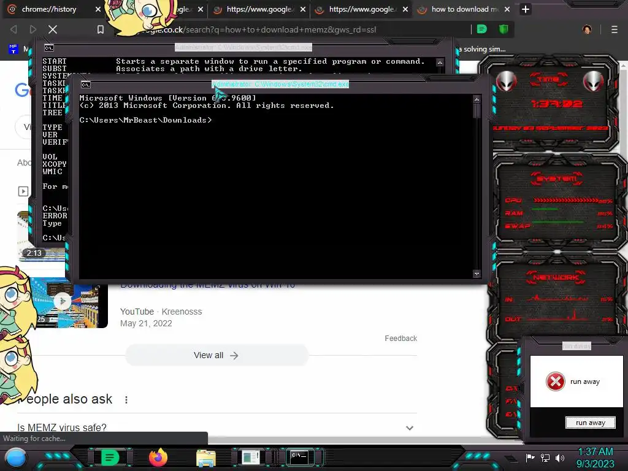Click the CPU usage bar in System gadget
628x471 pixels.
coord(565,200)
